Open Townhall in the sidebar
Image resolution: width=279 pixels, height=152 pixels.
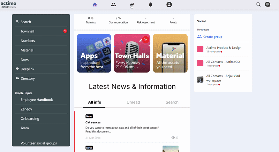(41, 31)
